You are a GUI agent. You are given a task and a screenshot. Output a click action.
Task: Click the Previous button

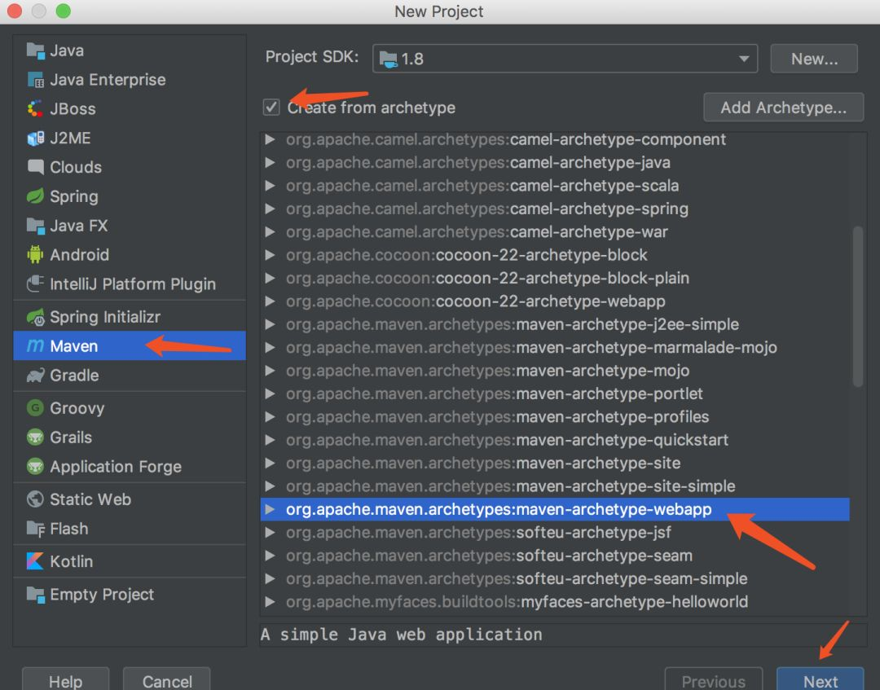point(713,679)
